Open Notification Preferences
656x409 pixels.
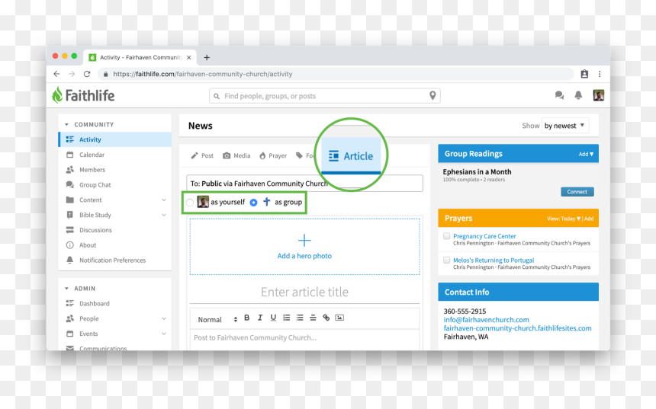pos(112,260)
